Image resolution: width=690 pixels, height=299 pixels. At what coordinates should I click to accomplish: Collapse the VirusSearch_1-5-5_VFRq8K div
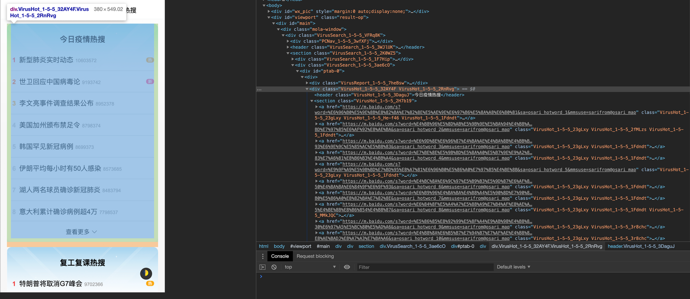(283, 35)
